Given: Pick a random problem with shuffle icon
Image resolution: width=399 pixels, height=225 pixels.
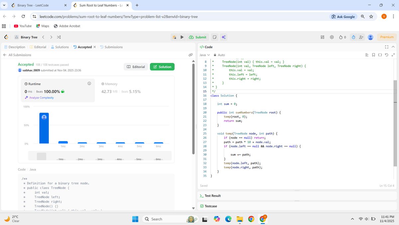Looking at the screenshot, I should pyautogui.click(x=59, y=37).
